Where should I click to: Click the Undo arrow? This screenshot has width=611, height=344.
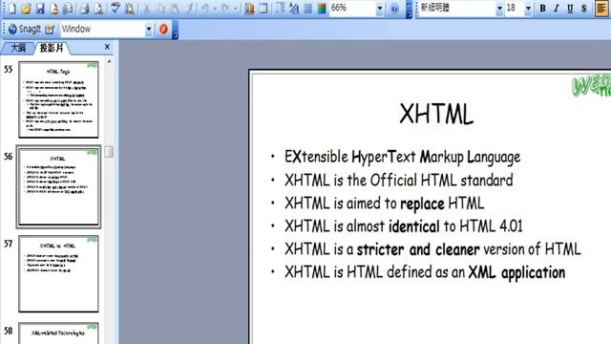[x=205, y=8]
